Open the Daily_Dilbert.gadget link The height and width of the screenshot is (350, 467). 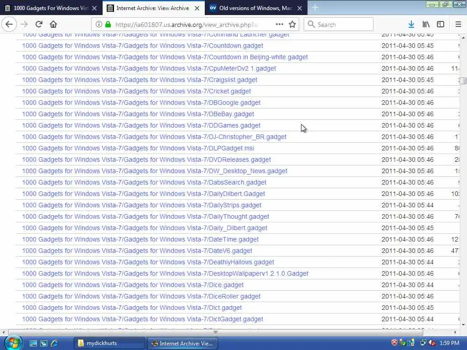(x=145, y=228)
